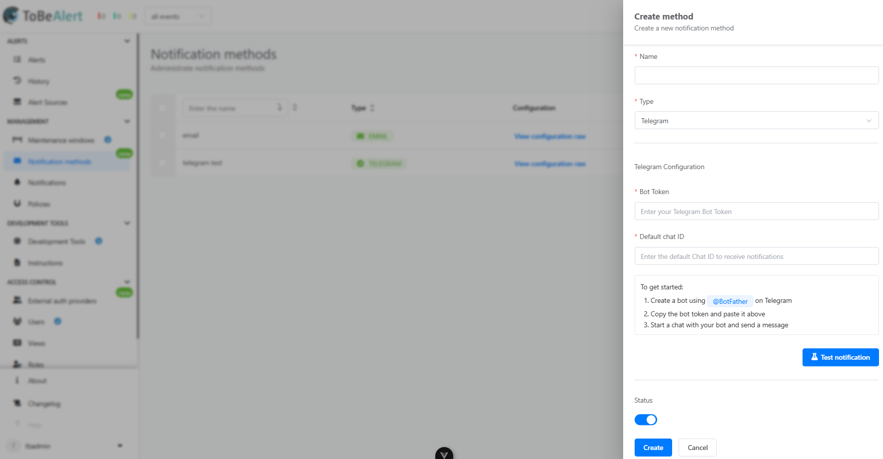Check the email row checkbox

[x=162, y=135]
